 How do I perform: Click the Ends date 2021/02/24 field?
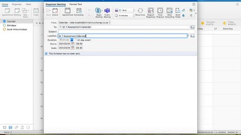[64, 48]
